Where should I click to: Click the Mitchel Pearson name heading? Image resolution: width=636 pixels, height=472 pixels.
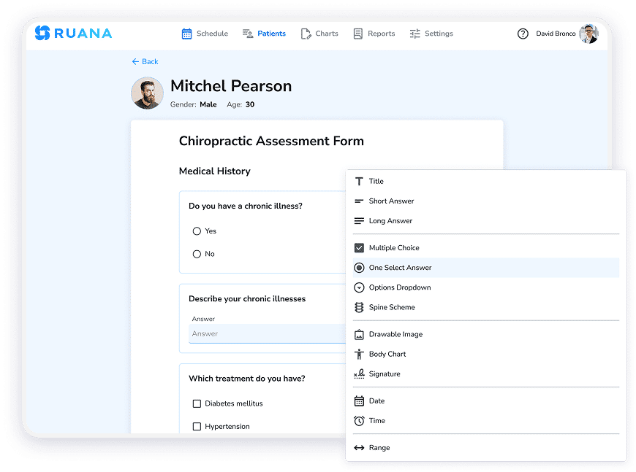coord(231,86)
